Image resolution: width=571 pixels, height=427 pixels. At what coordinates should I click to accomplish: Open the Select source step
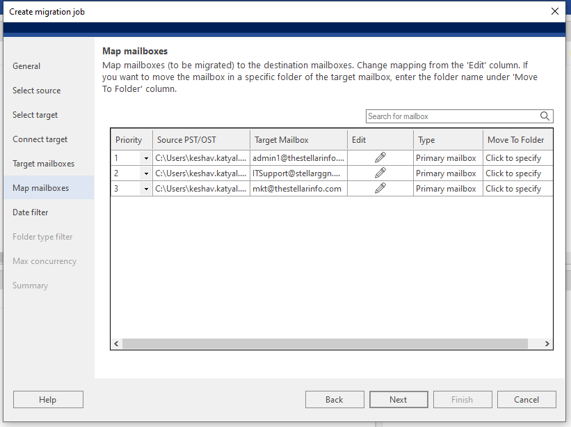(36, 91)
